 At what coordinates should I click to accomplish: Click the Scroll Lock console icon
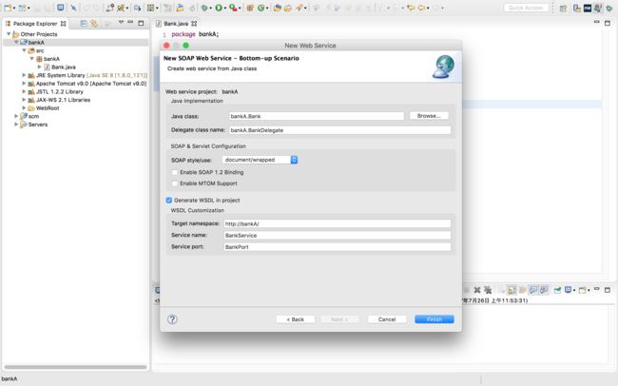[x=512, y=290]
